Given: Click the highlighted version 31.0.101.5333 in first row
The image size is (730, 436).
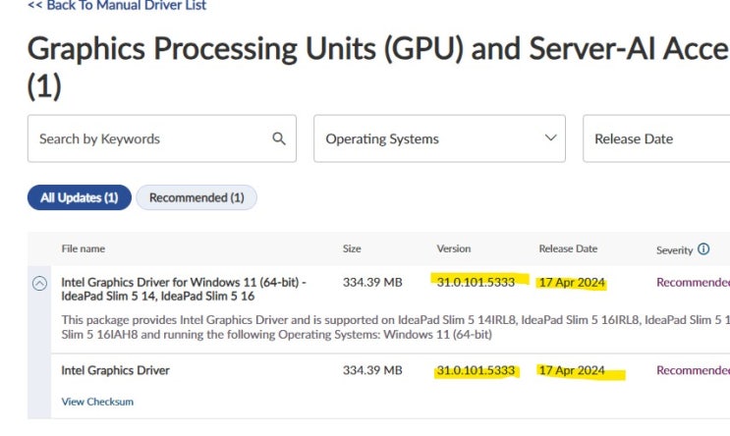Looking at the screenshot, I should pyautogui.click(x=477, y=283).
